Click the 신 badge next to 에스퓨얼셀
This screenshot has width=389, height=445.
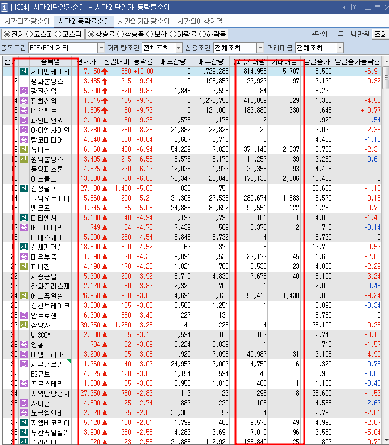[24, 295]
